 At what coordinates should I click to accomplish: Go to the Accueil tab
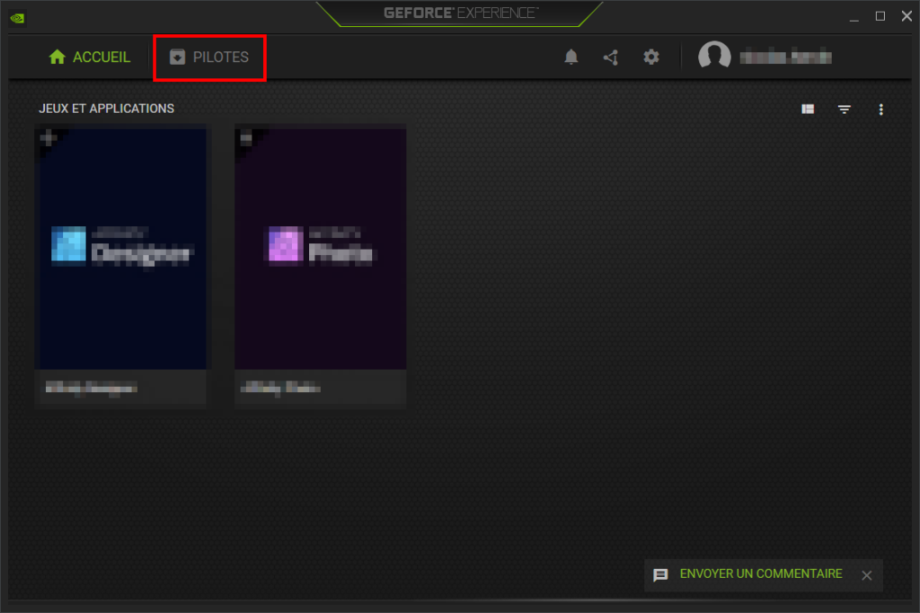[x=90, y=57]
